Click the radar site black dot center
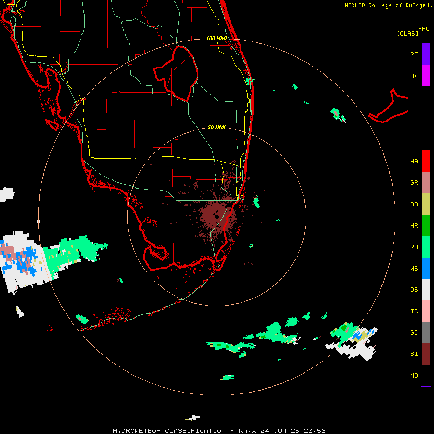Viewport: 434px width, 434px height. [217, 217]
